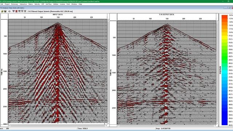Open the Font menu
Viewport: 233px width, 131px height.
(x=68, y=4)
